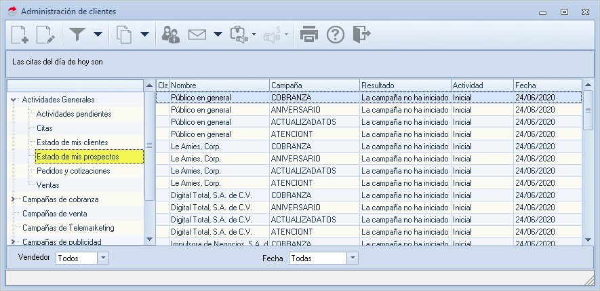
Task: Click the copy documents icon
Action: [123, 34]
